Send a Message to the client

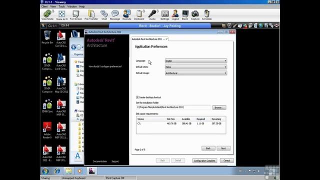click(115, 15)
